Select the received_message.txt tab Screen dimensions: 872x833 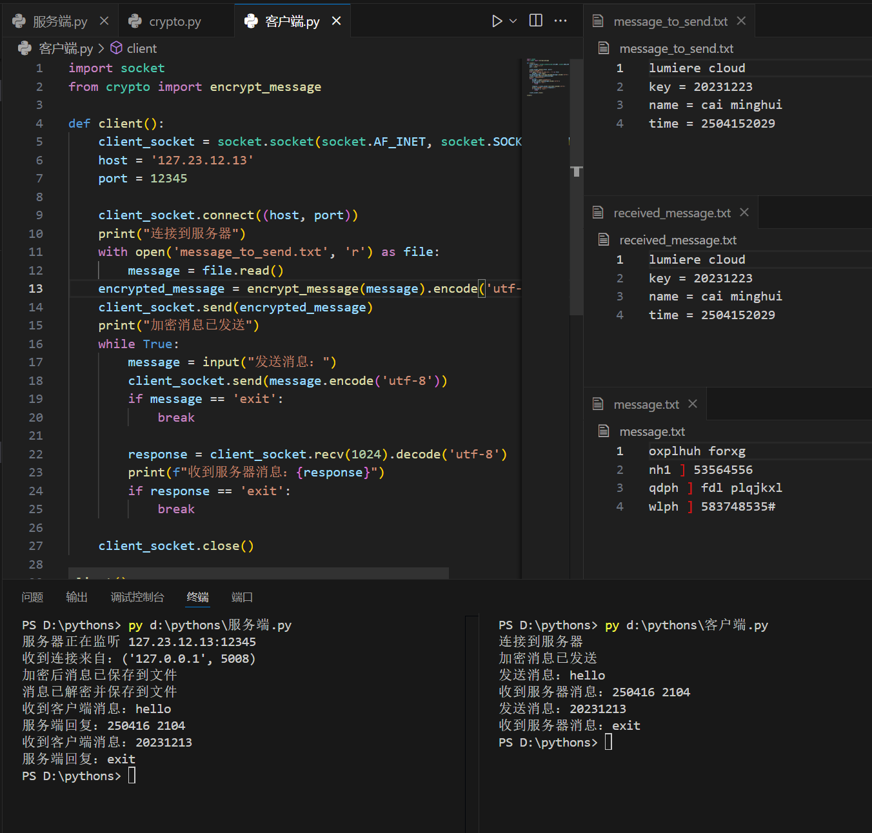click(672, 213)
